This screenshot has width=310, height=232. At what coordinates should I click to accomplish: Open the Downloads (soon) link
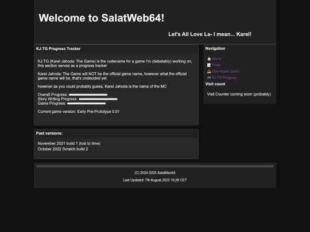tap(226, 72)
